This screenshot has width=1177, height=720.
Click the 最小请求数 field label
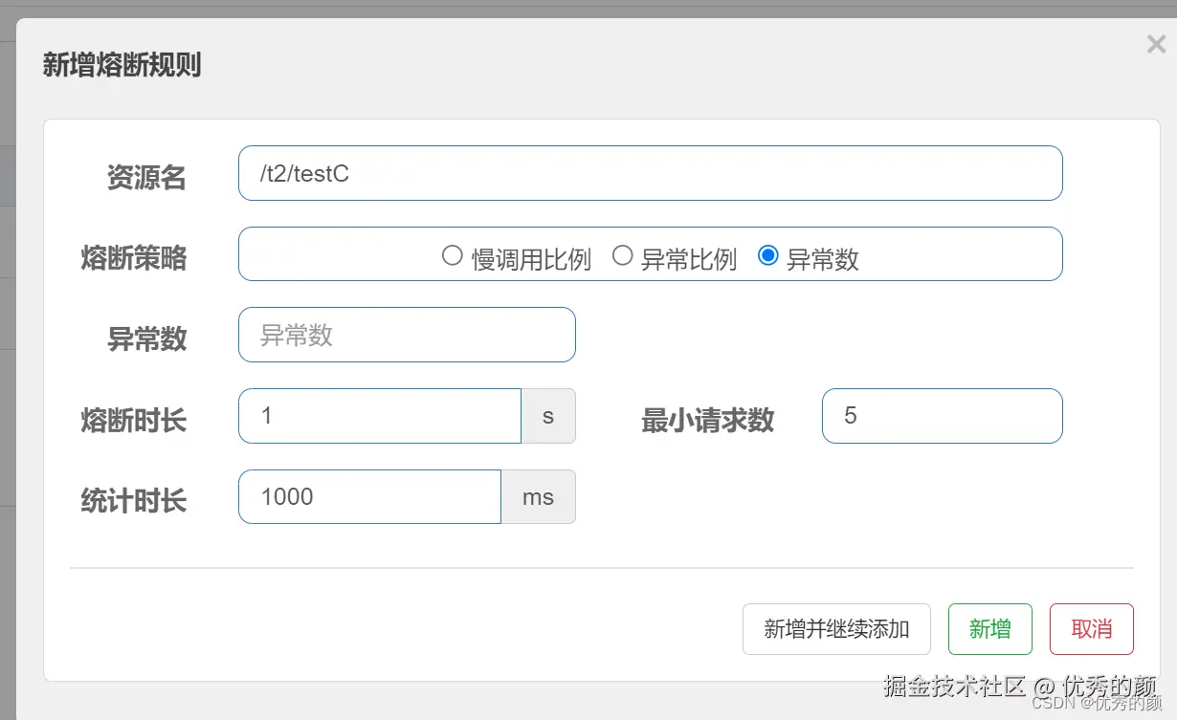pyautogui.click(x=707, y=419)
